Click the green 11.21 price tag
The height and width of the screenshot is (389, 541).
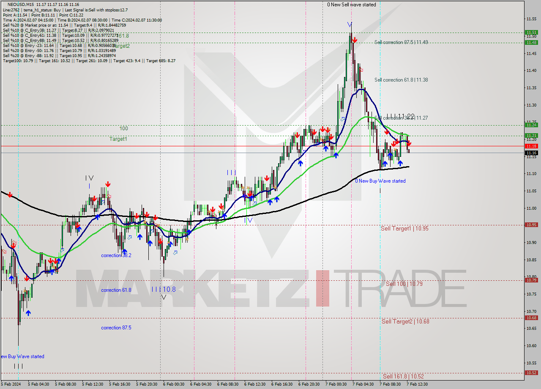(x=531, y=135)
